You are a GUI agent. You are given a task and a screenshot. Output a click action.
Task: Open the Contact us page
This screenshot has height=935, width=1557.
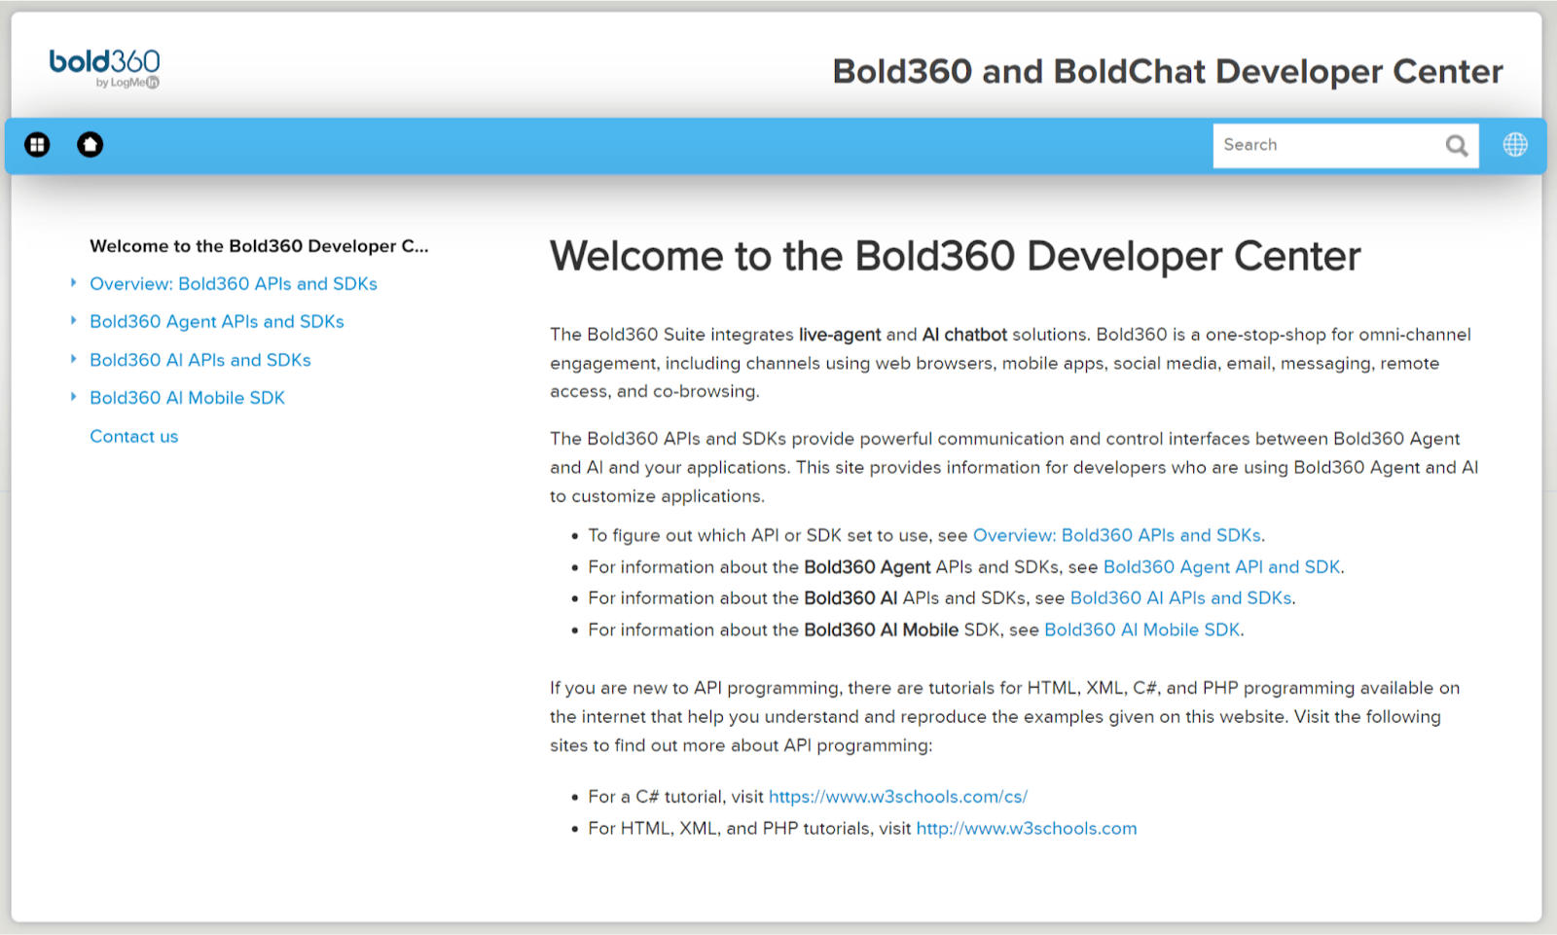133,436
